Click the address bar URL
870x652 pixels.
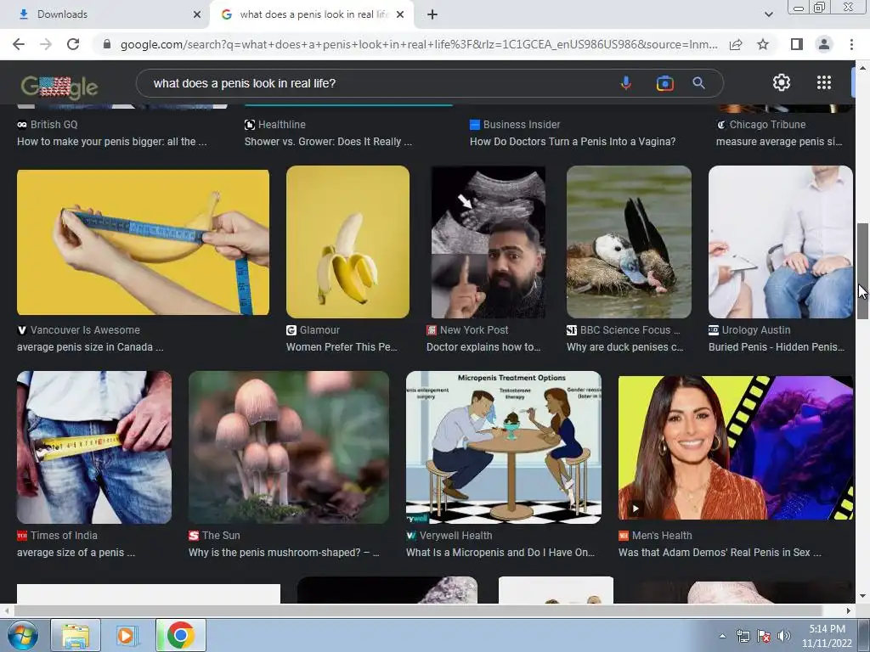click(418, 44)
